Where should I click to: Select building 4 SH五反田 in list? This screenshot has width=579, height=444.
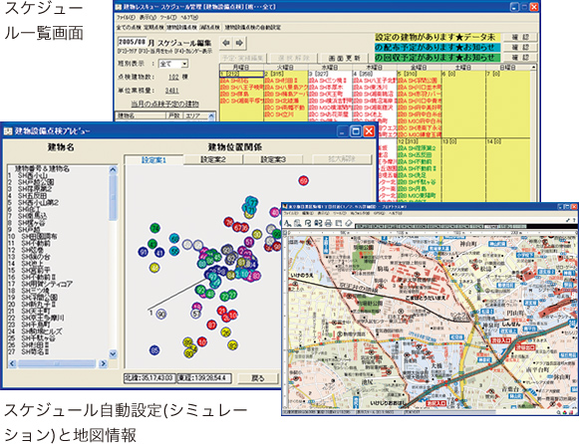[x=28, y=195]
